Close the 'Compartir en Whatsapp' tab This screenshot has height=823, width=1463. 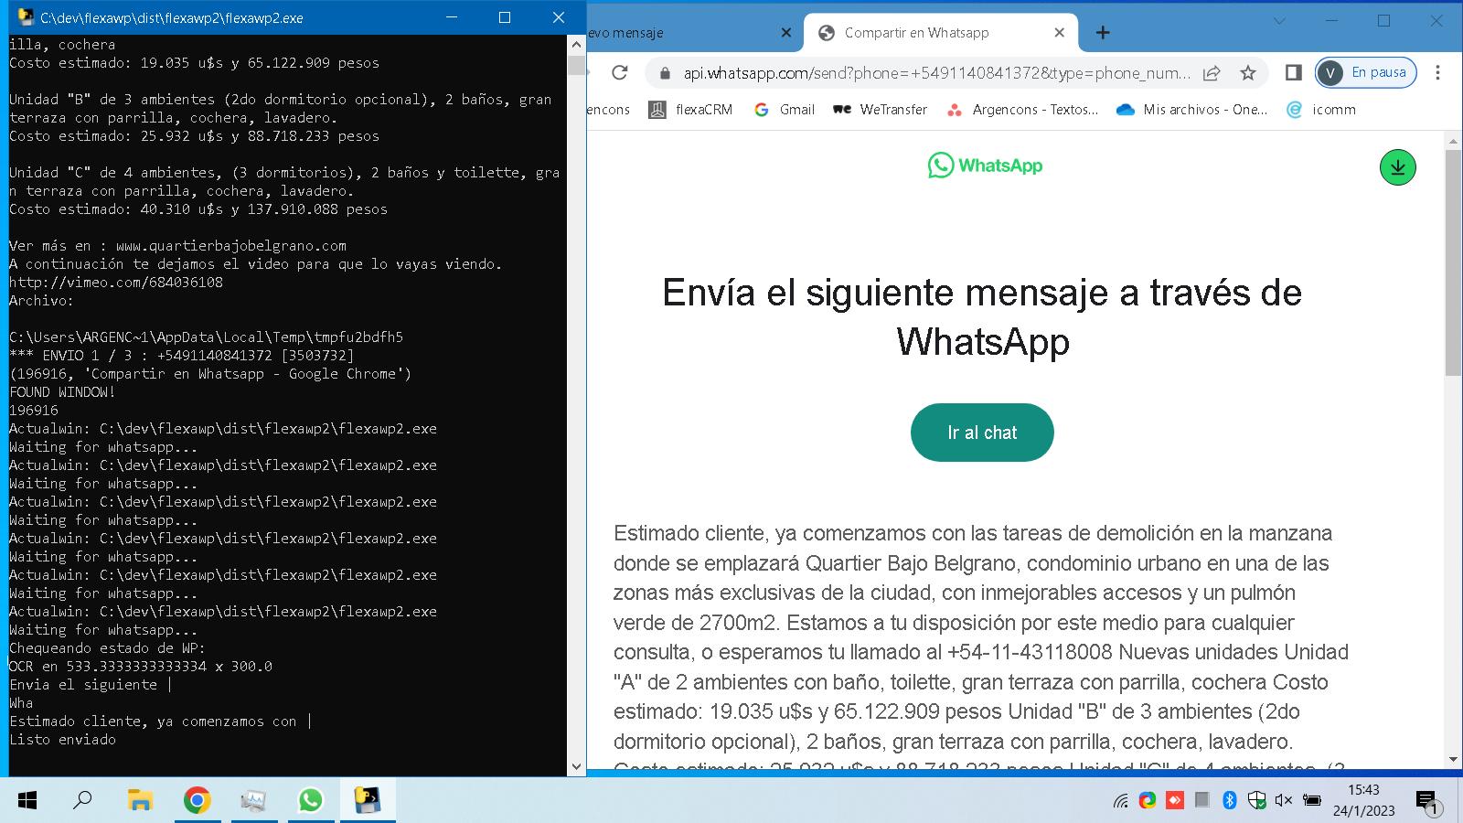point(1059,33)
